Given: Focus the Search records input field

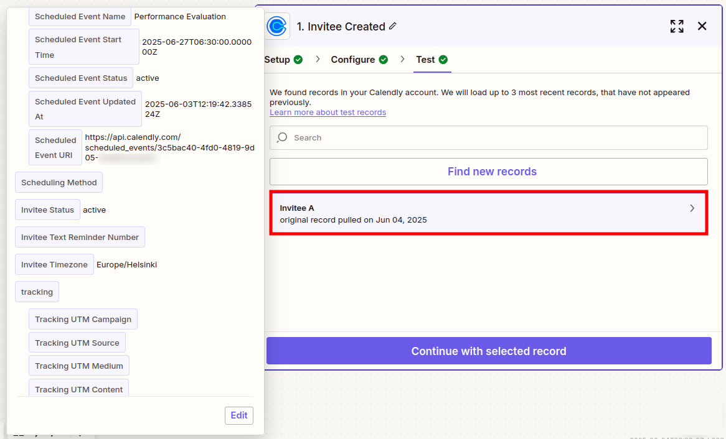Looking at the screenshot, I should click(489, 138).
